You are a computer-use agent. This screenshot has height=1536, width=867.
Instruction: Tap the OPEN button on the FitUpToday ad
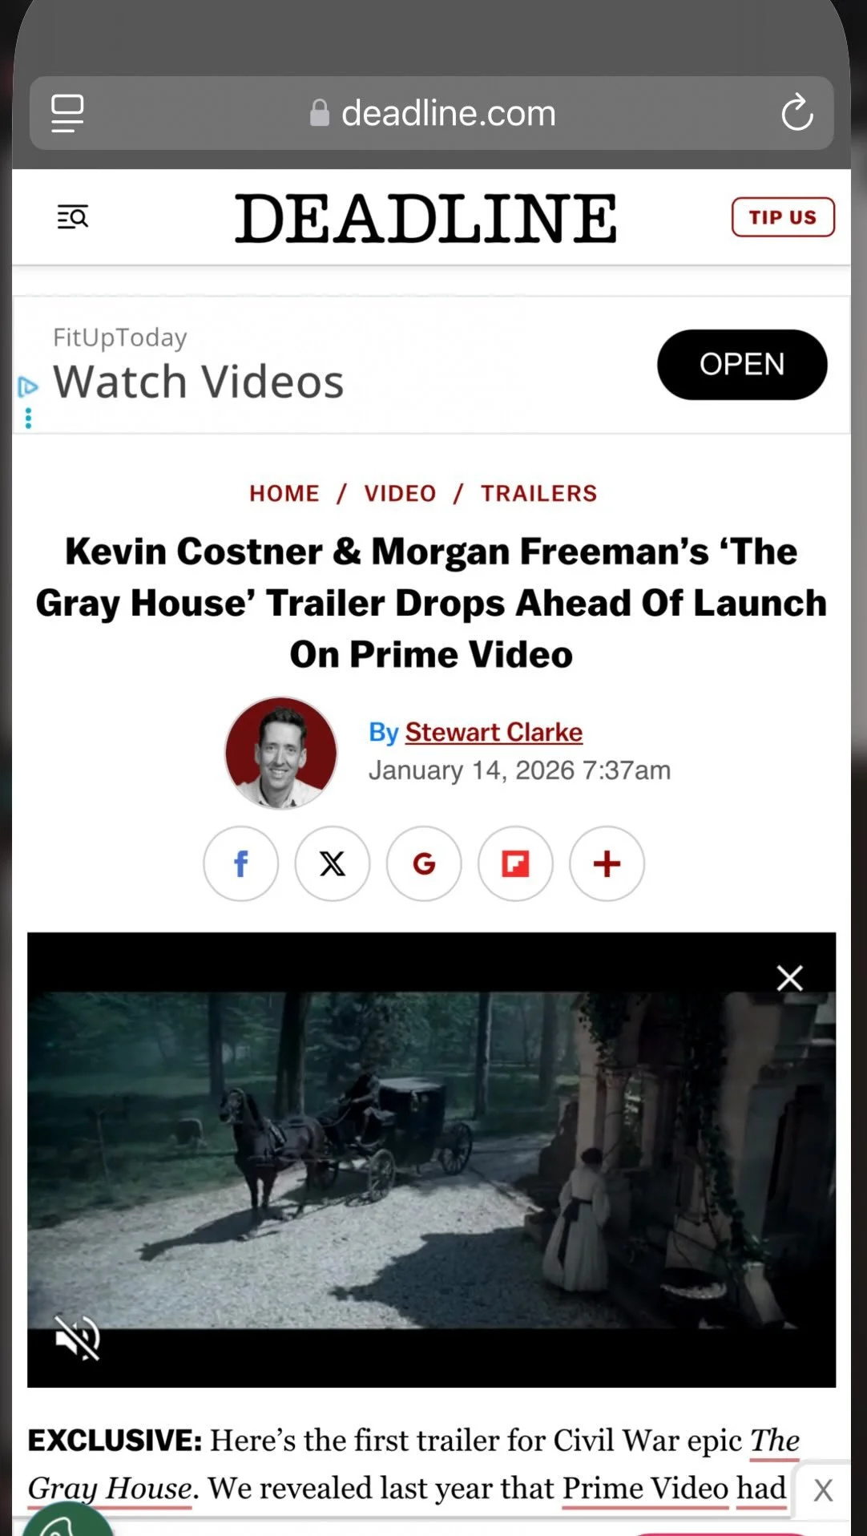tap(742, 365)
